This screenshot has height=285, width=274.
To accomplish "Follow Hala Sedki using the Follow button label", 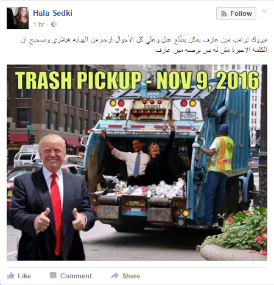I will tap(241, 13).
